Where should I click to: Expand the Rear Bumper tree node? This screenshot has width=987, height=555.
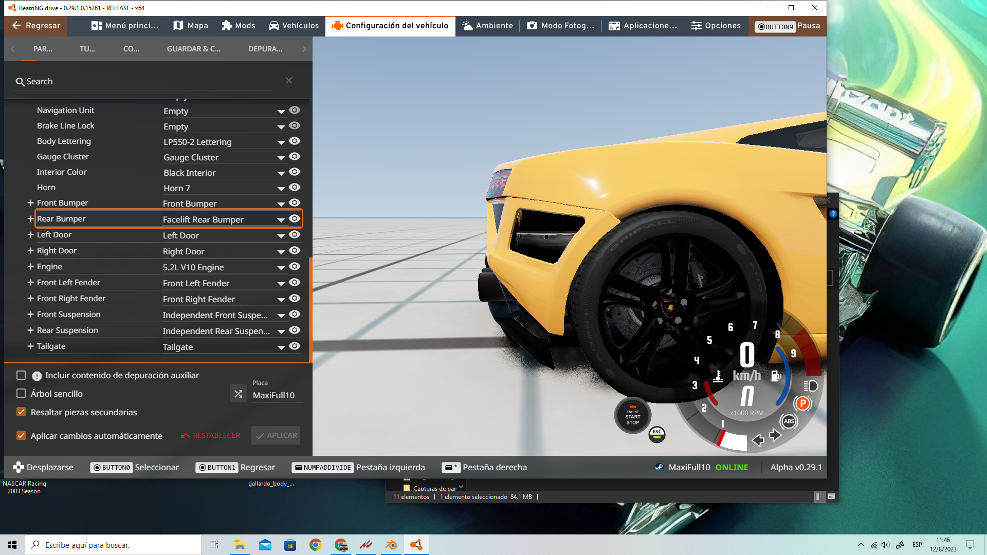tap(30, 218)
